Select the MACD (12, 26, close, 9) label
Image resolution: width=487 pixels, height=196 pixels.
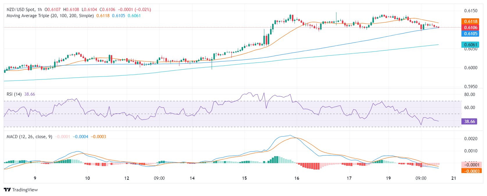pyautogui.click(x=29, y=137)
